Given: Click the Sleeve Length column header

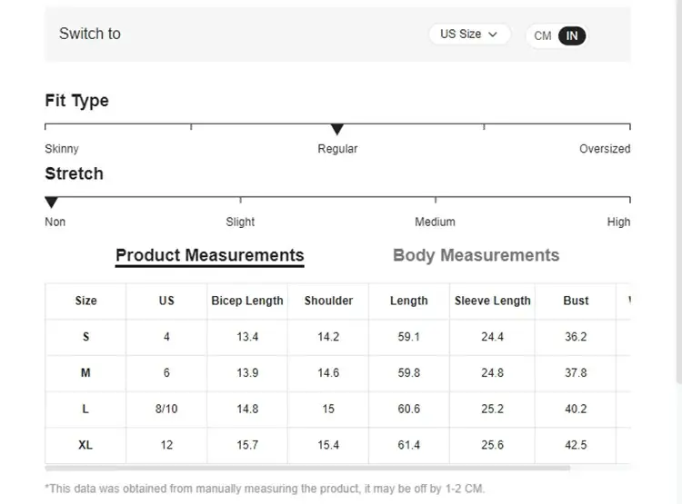Looking at the screenshot, I should pos(493,301).
